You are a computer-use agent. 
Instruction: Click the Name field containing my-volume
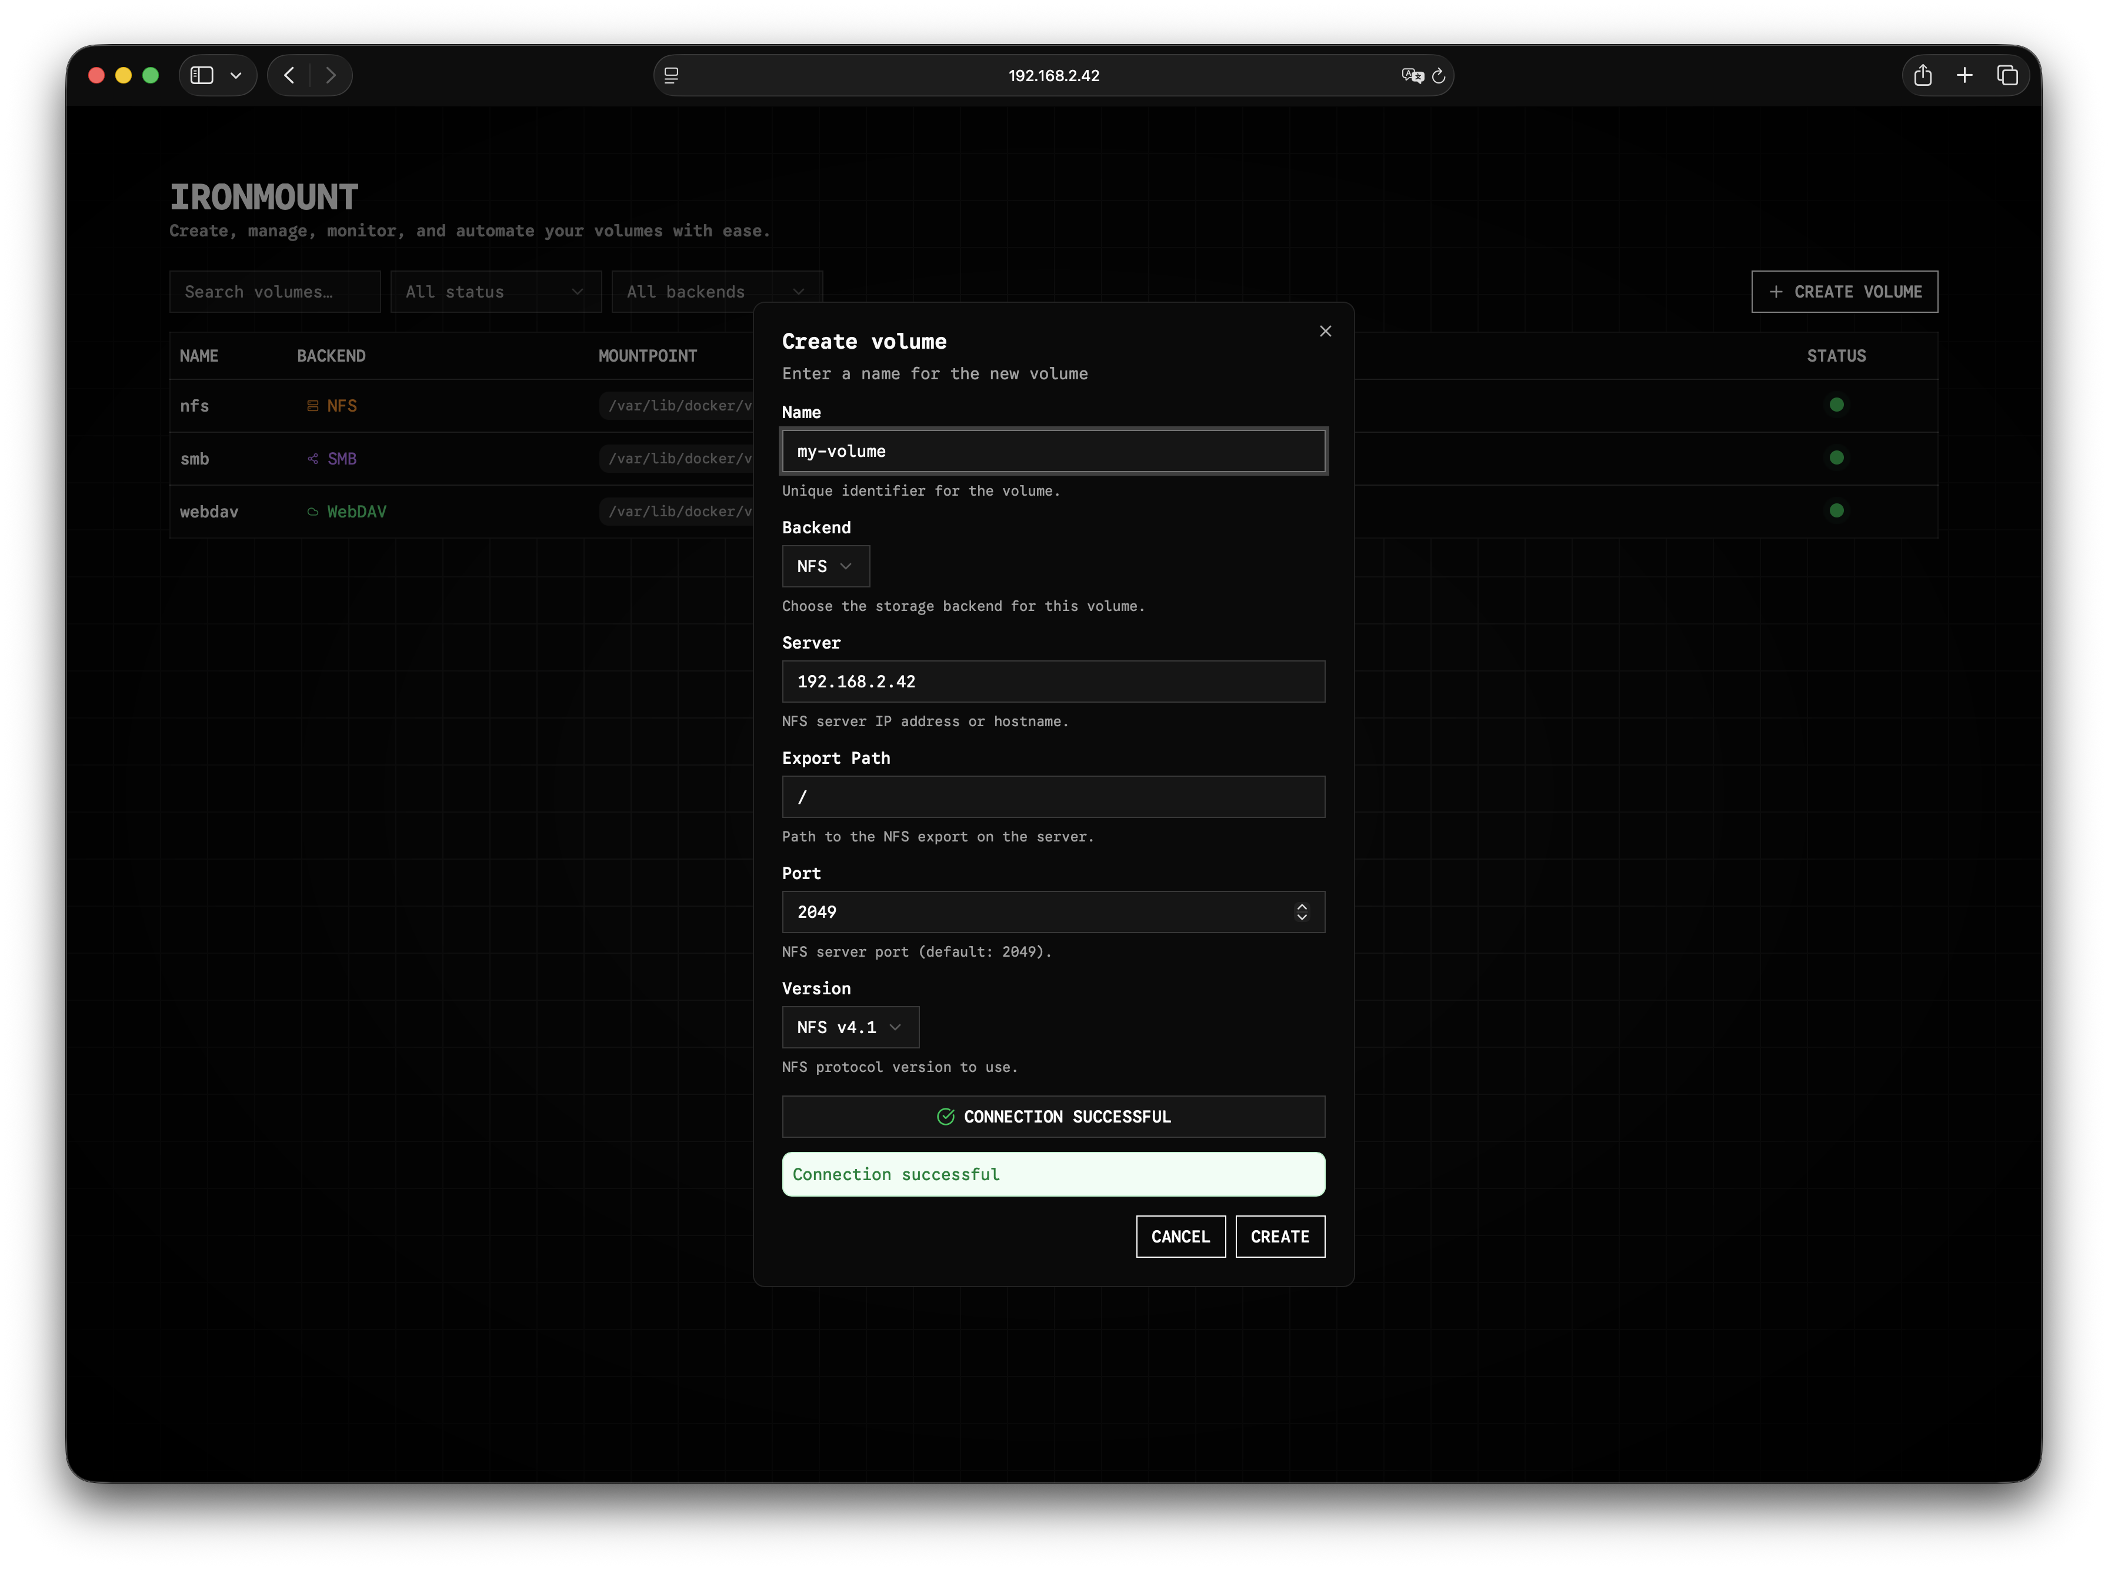pyautogui.click(x=1053, y=452)
